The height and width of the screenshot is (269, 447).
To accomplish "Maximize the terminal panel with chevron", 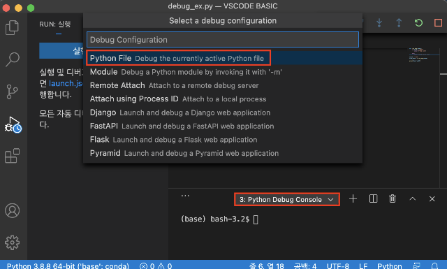I will point(413,199).
